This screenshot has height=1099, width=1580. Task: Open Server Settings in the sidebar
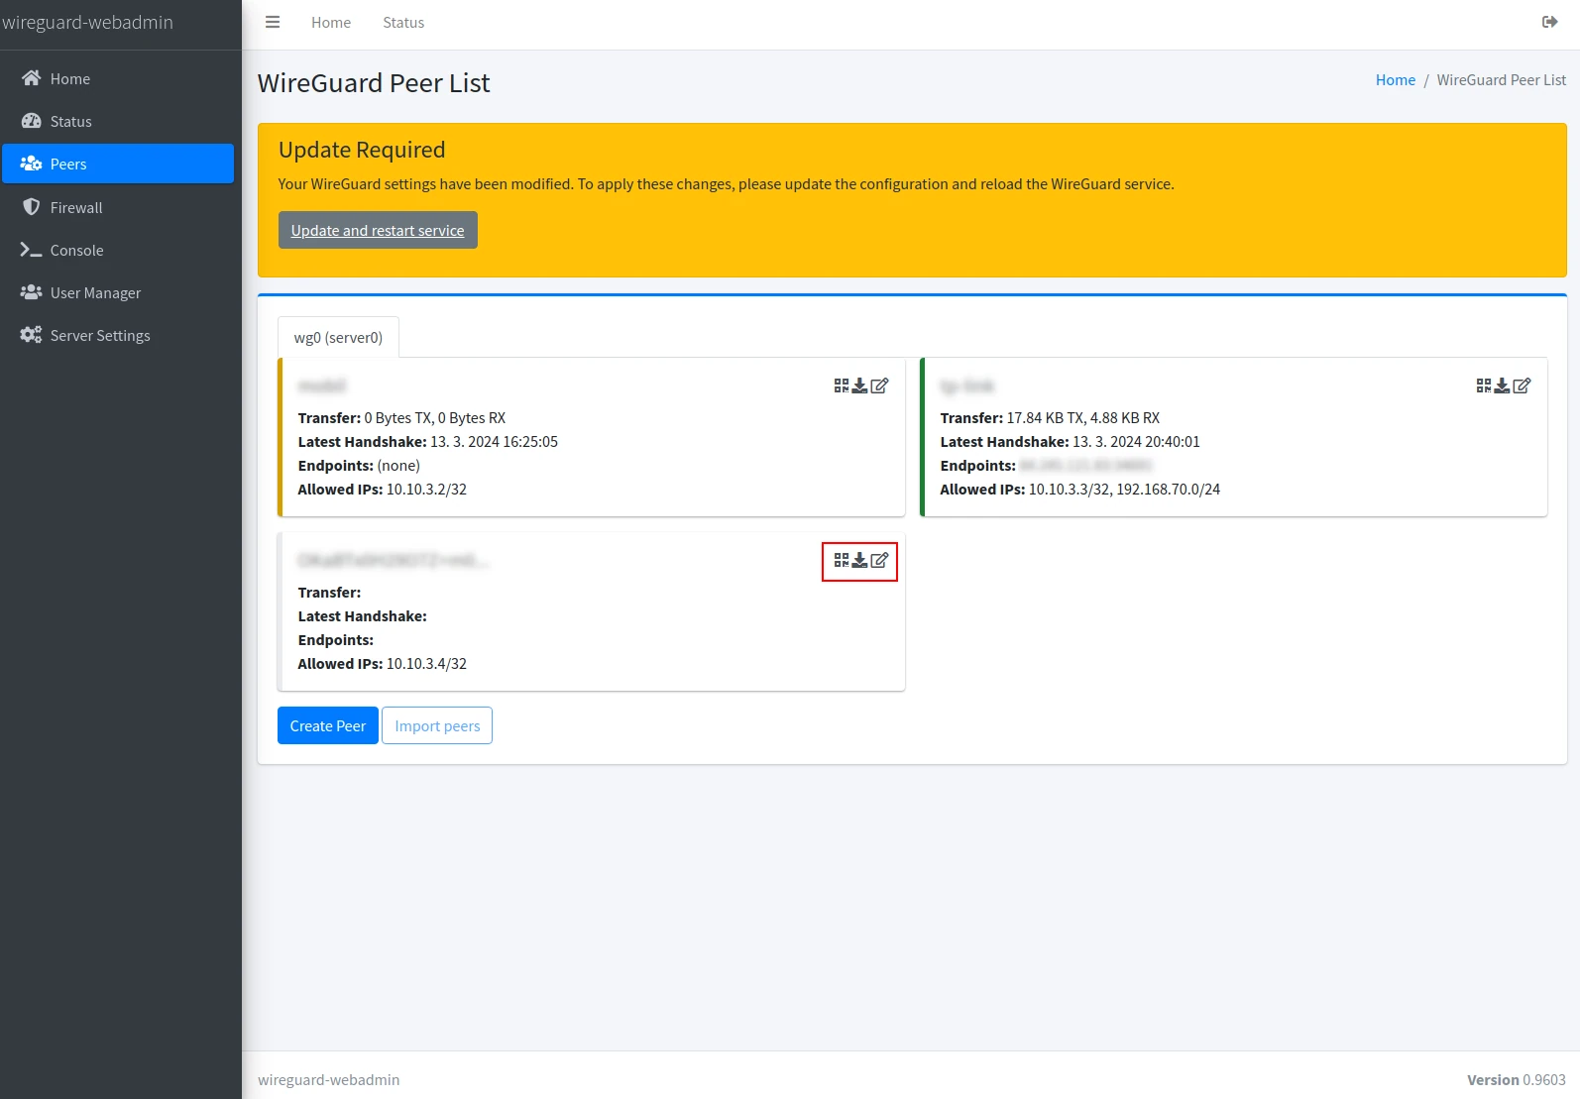(x=118, y=335)
